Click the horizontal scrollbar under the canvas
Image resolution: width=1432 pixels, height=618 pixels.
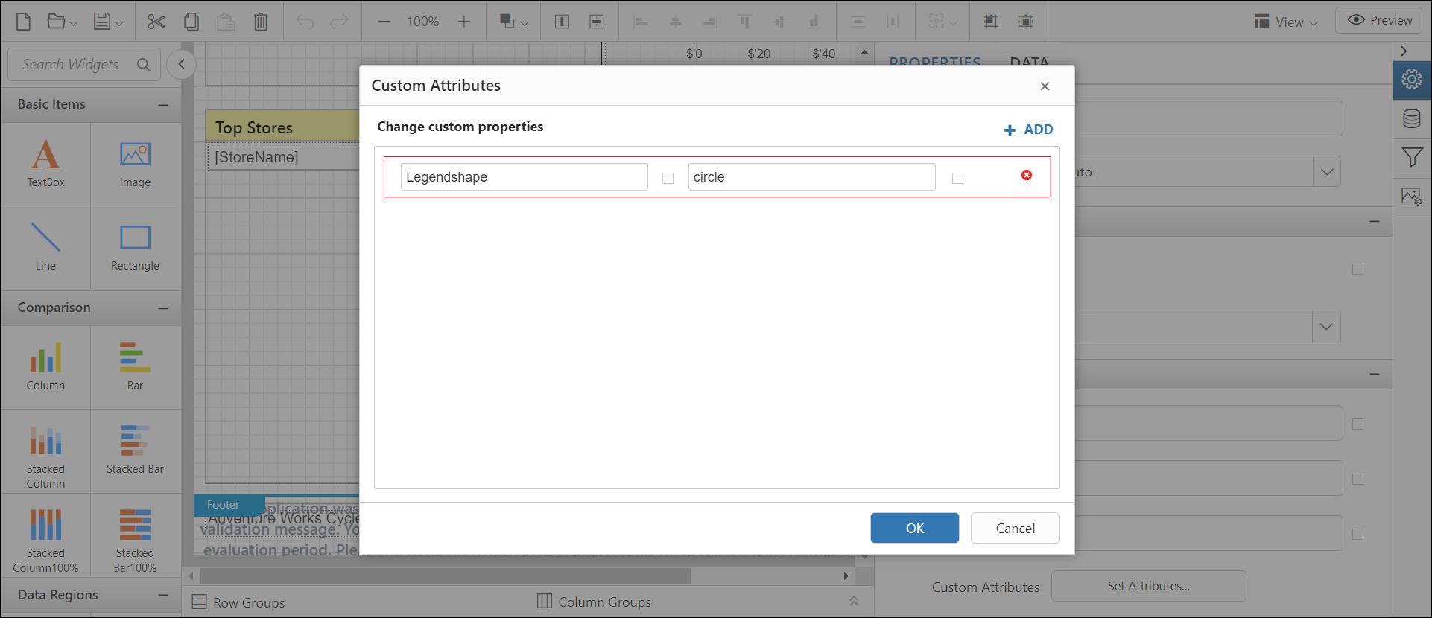coord(446,576)
